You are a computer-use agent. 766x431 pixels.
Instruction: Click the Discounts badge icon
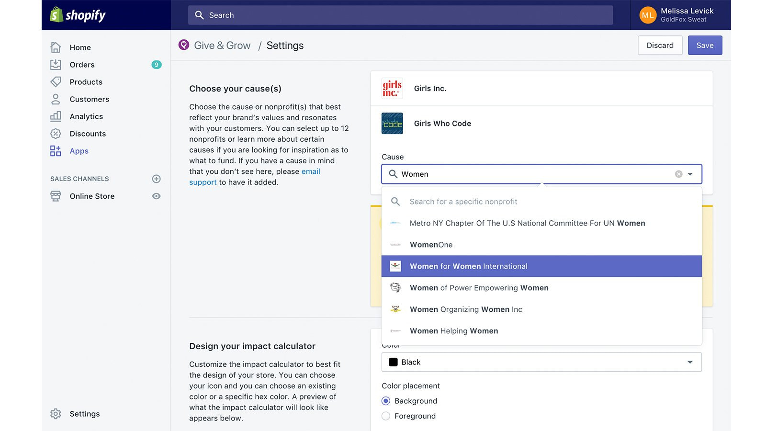point(56,134)
